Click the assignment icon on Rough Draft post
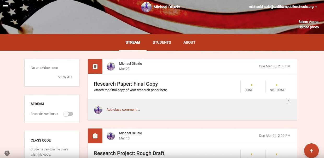Viewport: 324px width, 158px height. click(x=95, y=136)
